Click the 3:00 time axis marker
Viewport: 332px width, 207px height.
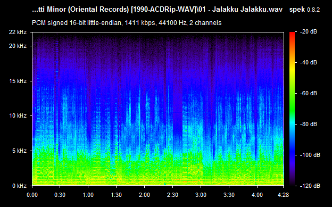(201, 195)
